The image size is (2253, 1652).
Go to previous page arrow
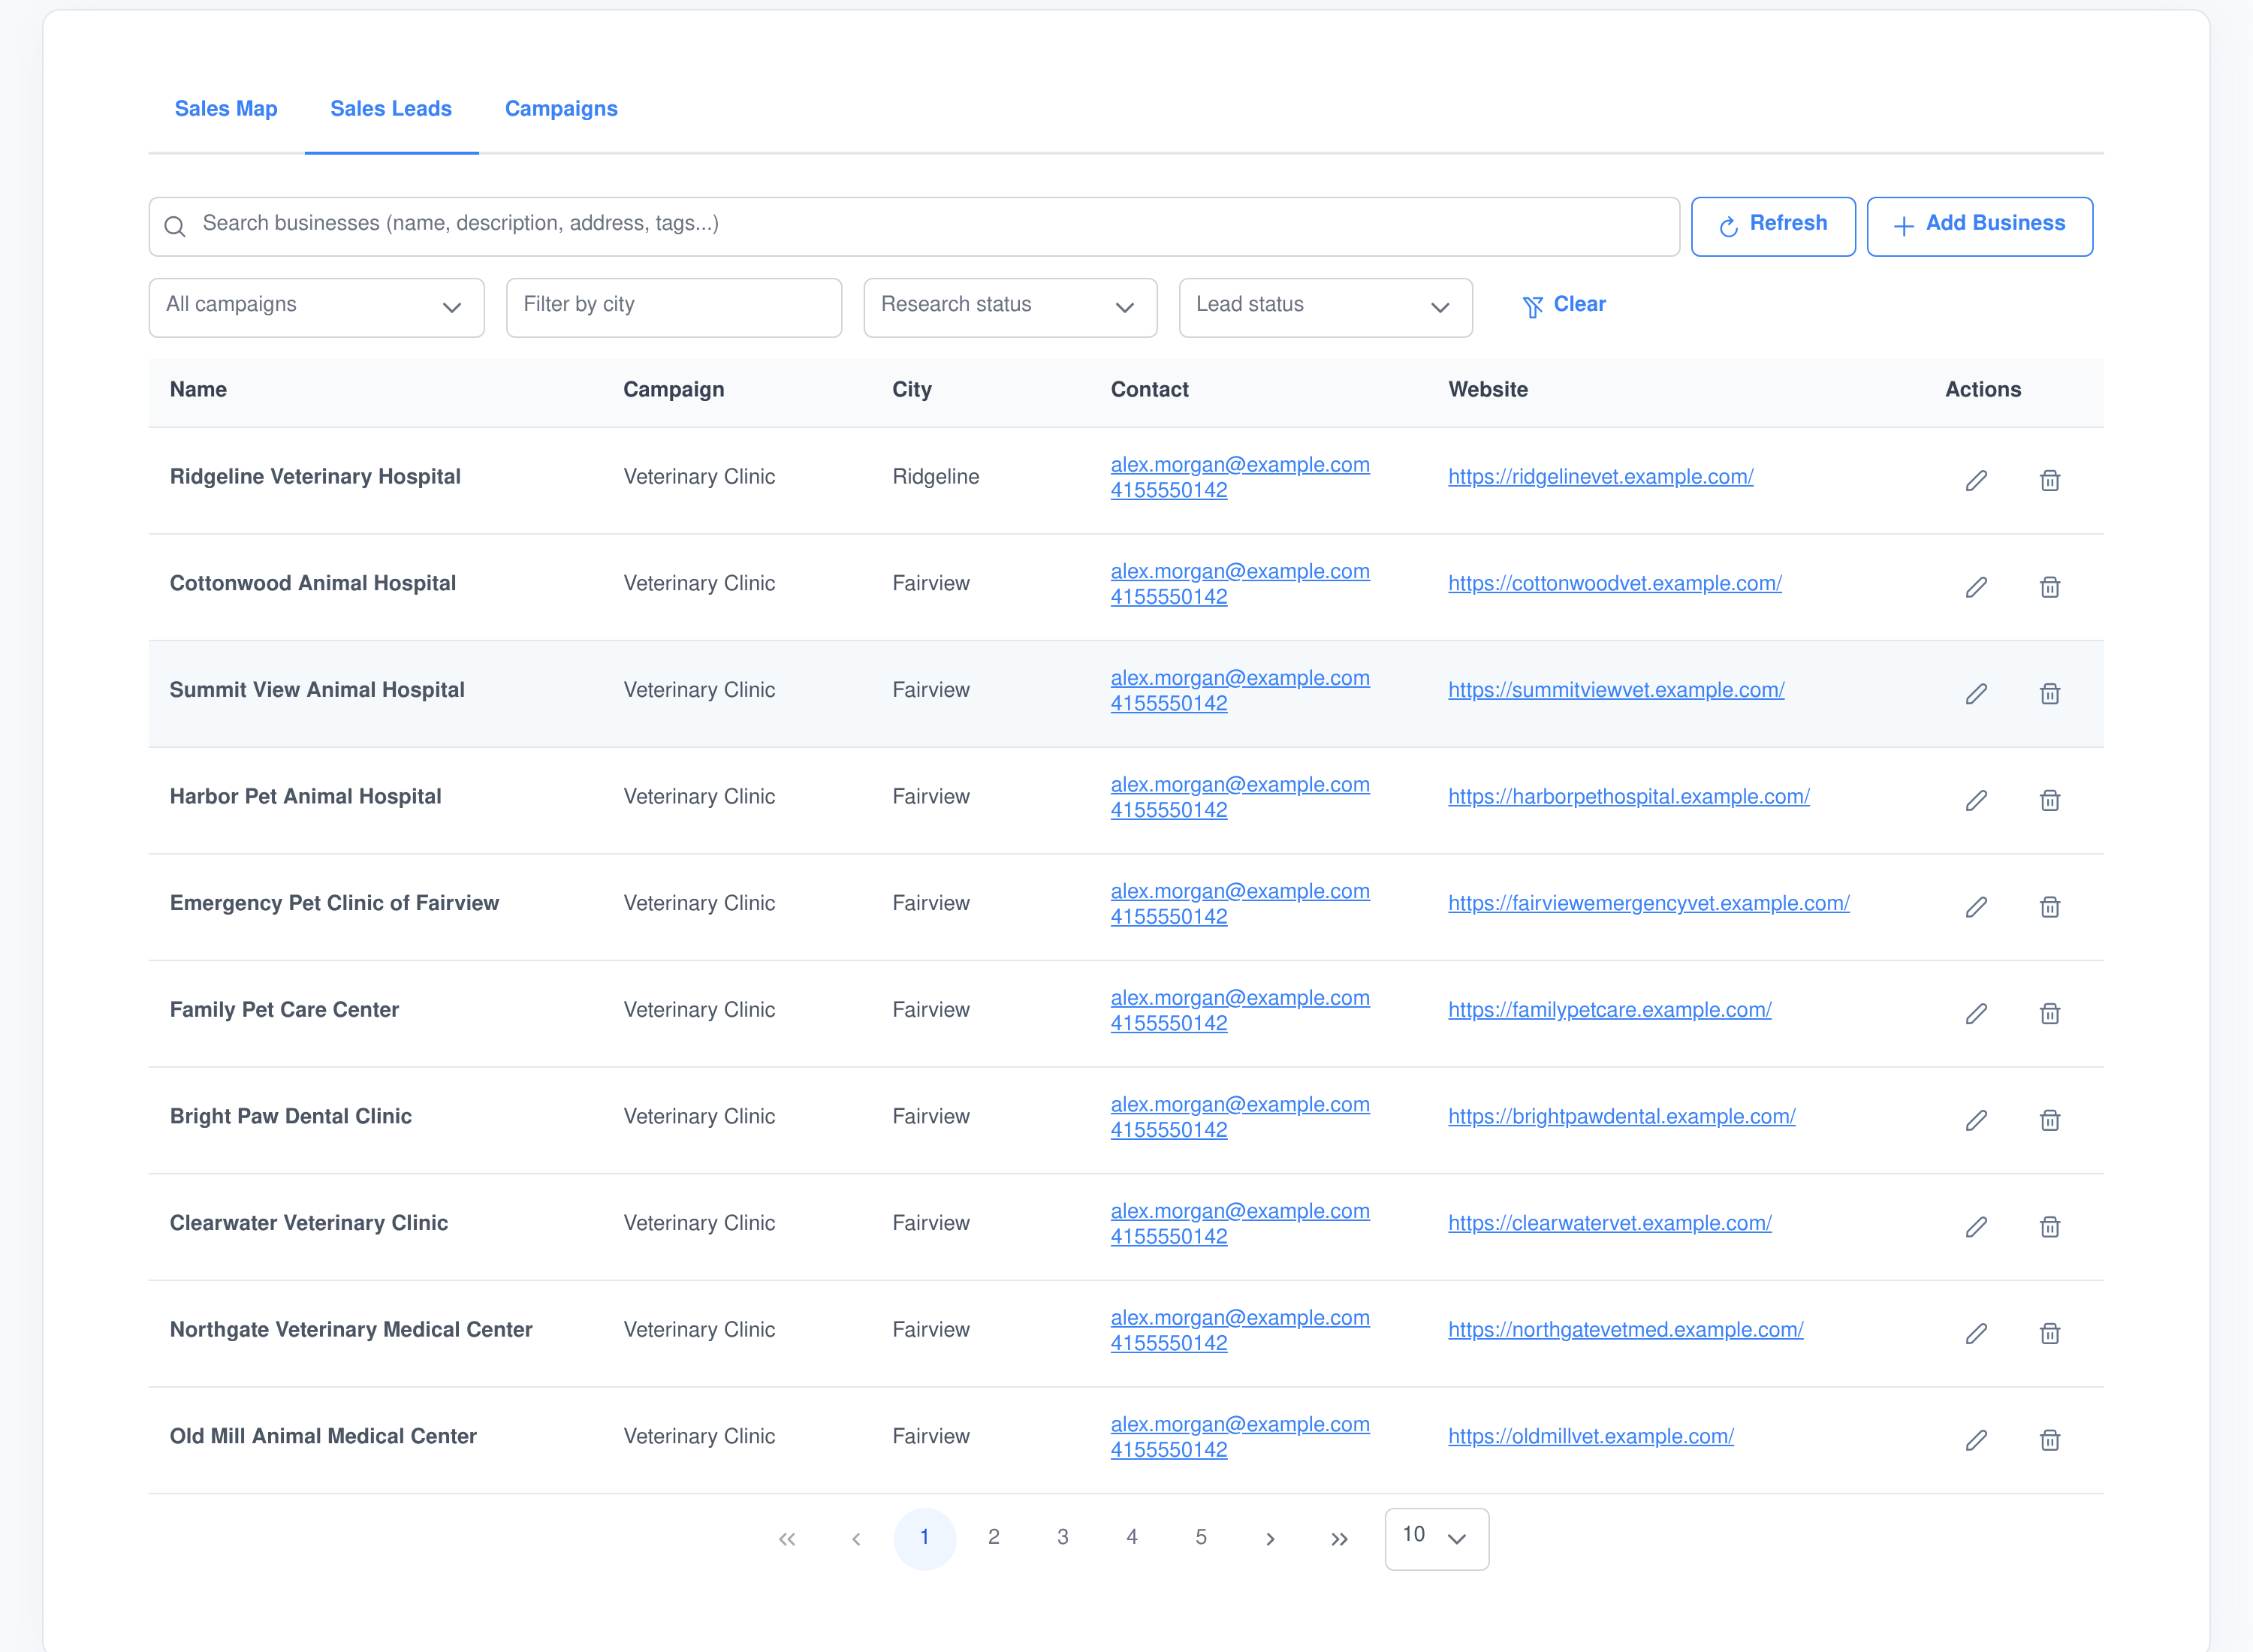(x=856, y=1539)
